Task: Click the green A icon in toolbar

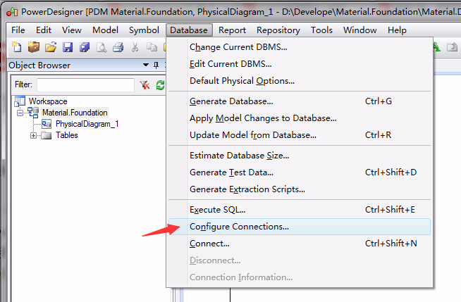Action: (436, 47)
